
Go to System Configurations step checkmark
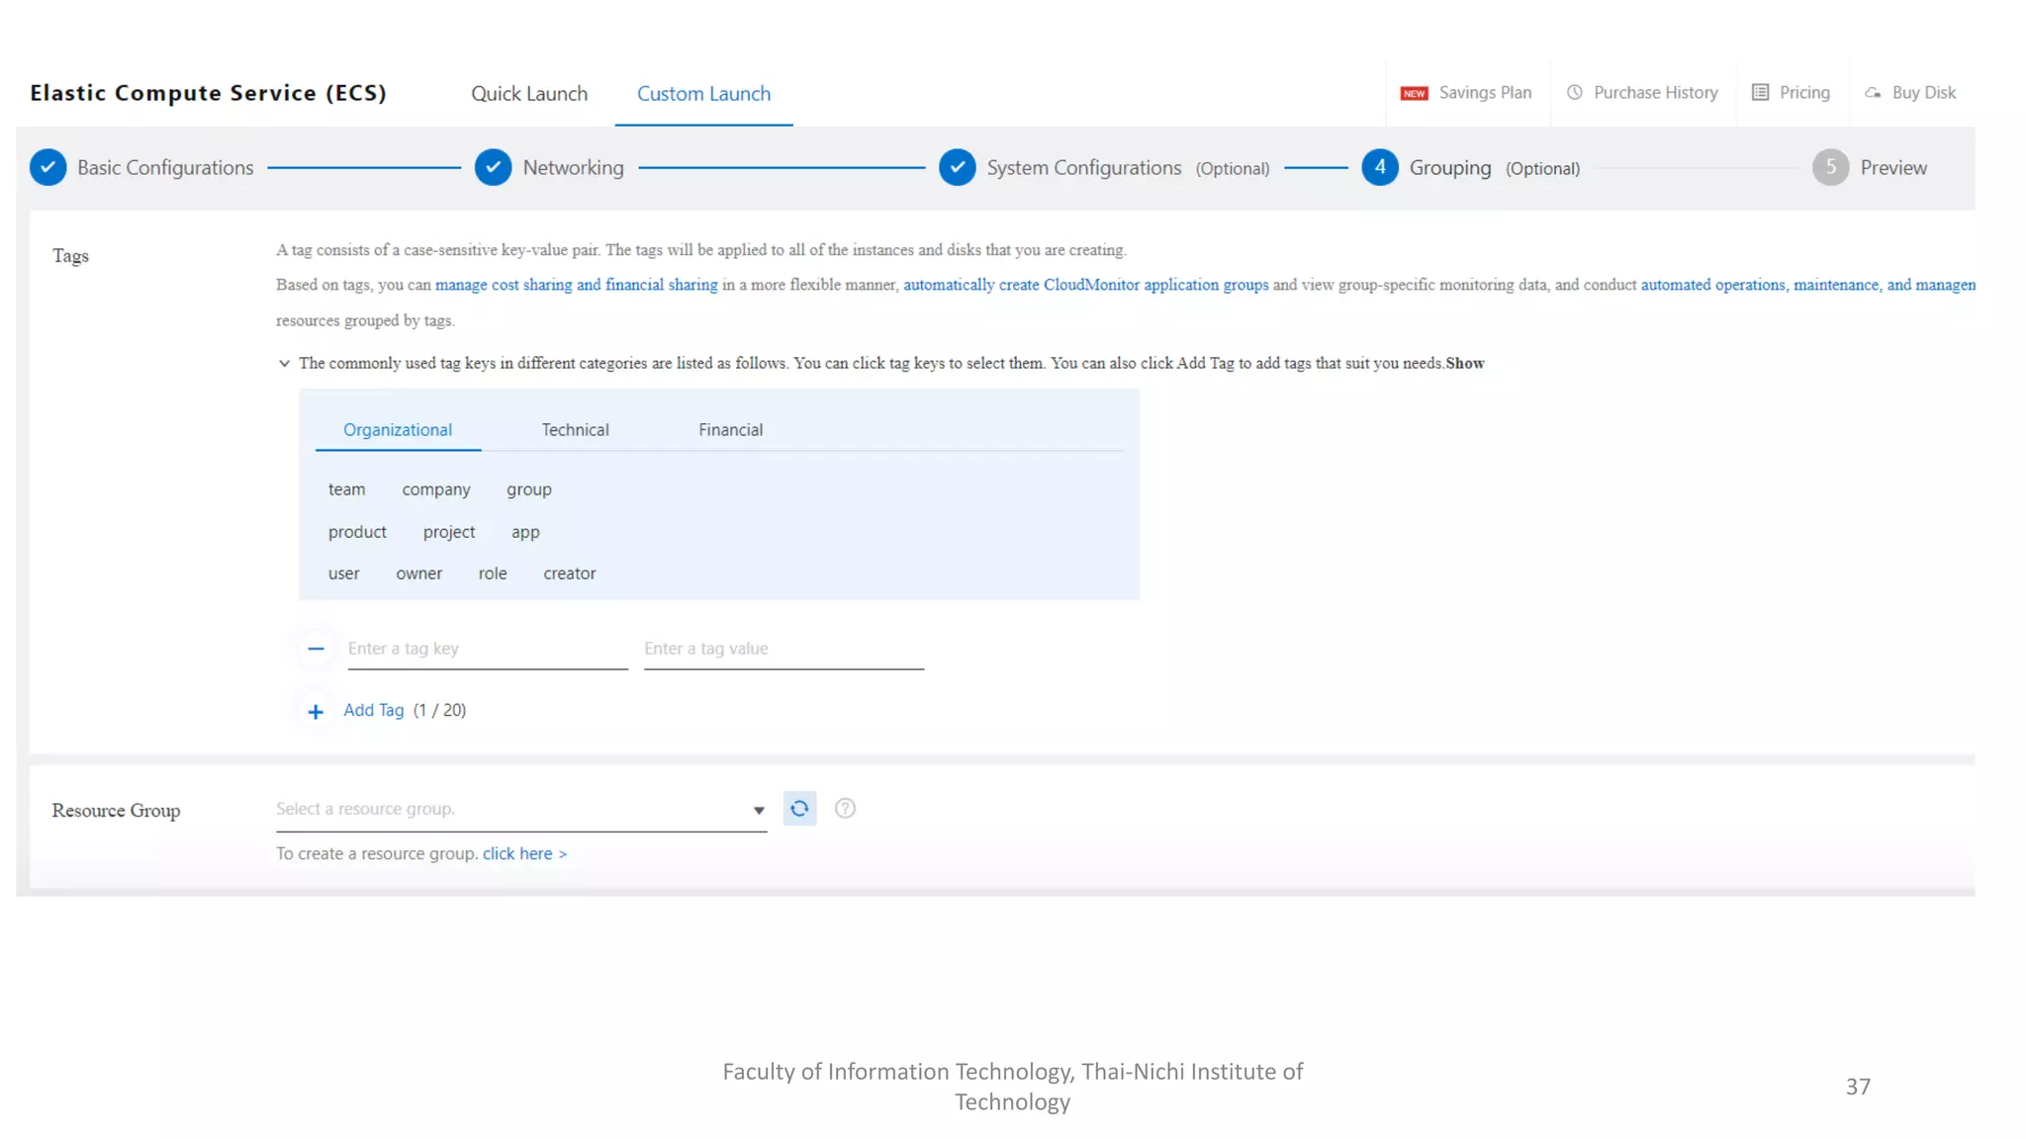(957, 167)
